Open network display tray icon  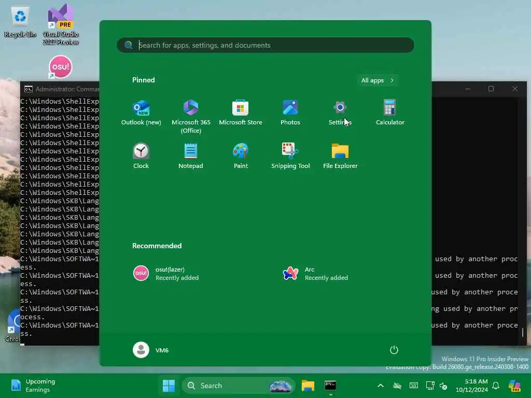pyautogui.click(x=430, y=386)
